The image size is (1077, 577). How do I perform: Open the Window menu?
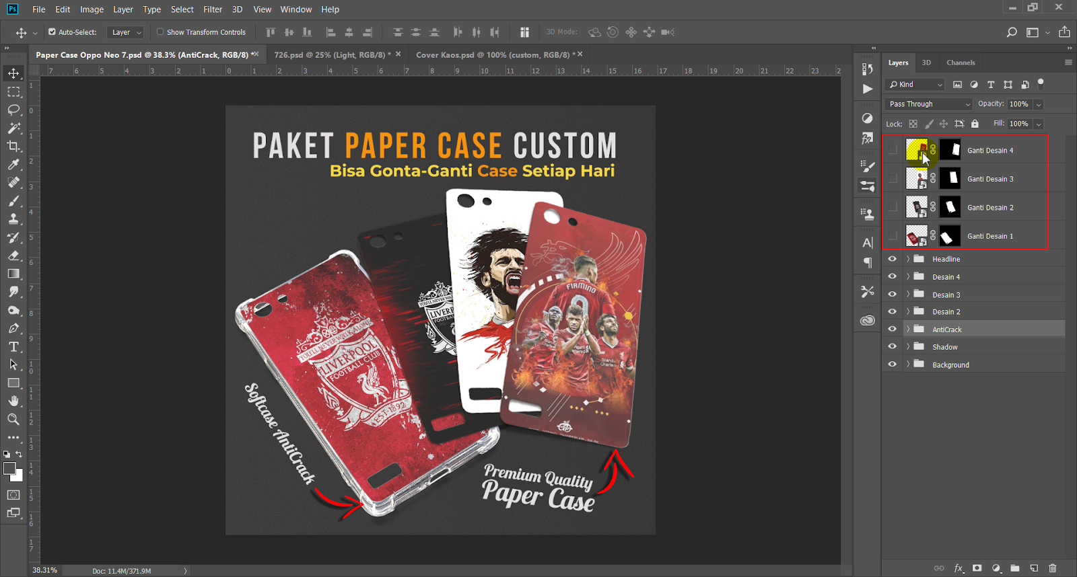tap(296, 9)
